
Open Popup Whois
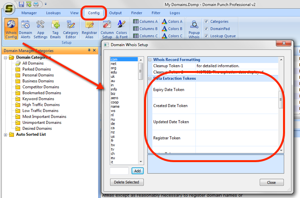point(194,29)
